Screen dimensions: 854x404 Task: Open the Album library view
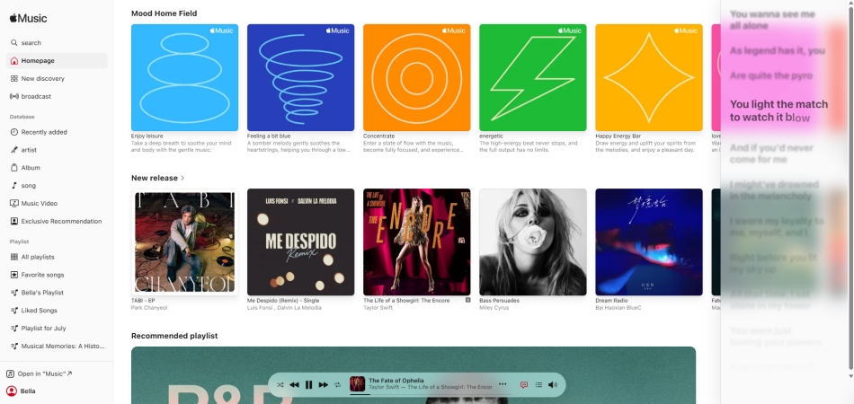click(x=57, y=168)
